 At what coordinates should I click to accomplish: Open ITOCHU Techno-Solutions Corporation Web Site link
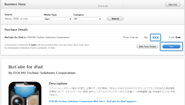click(77, 101)
